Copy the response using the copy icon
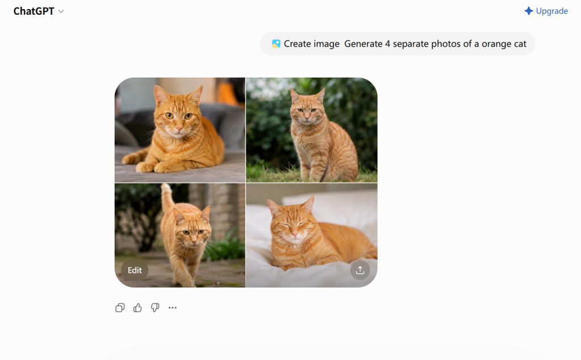 (x=120, y=307)
